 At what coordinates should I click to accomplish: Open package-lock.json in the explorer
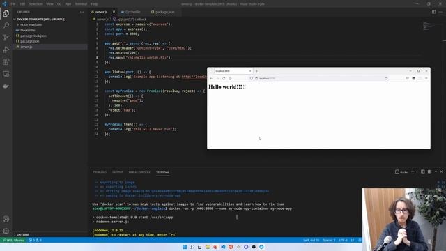coord(33,36)
